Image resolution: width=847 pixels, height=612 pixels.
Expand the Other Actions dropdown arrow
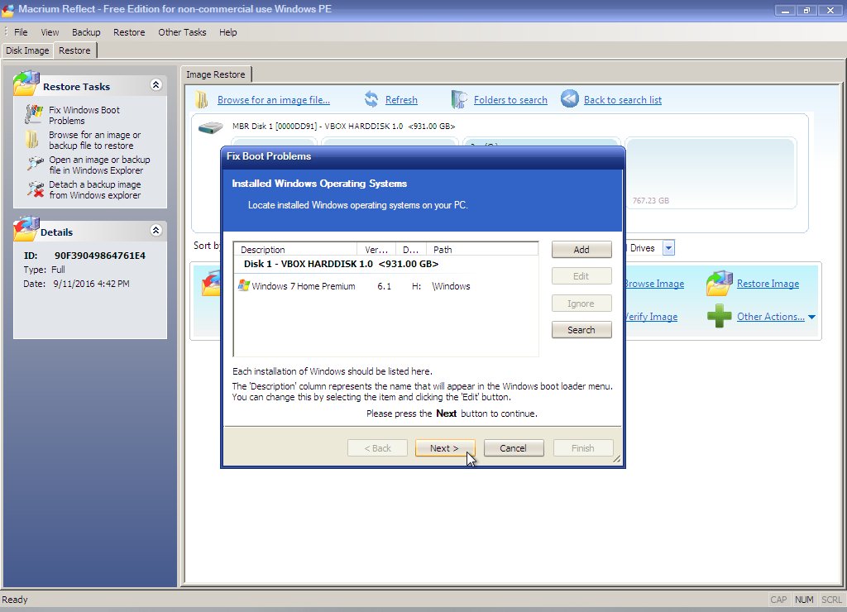(x=811, y=317)
